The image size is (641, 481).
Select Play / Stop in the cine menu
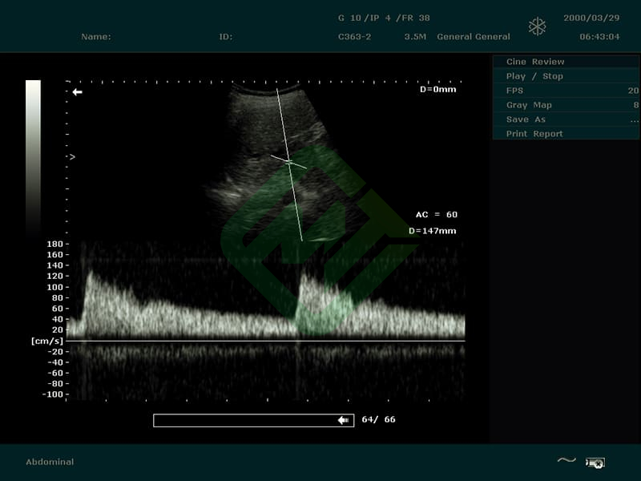tap(566, 76)
